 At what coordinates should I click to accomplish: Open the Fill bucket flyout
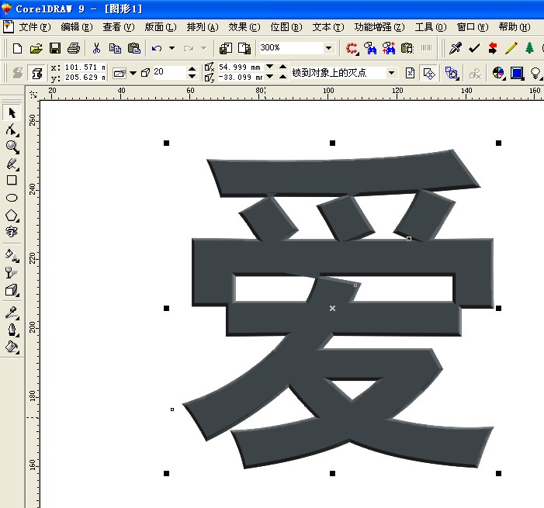point(12,347)
